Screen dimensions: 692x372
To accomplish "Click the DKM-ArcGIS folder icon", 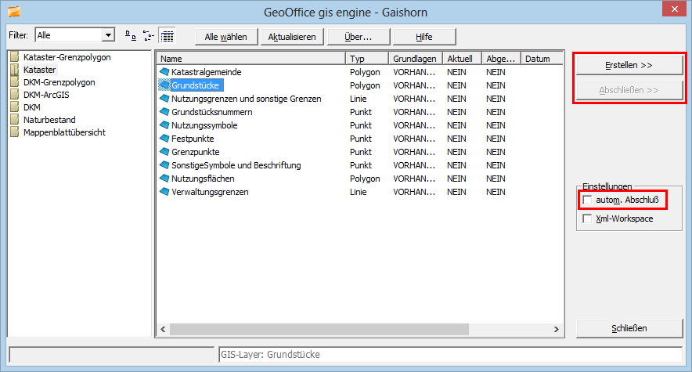I will (x=15, y=95).
